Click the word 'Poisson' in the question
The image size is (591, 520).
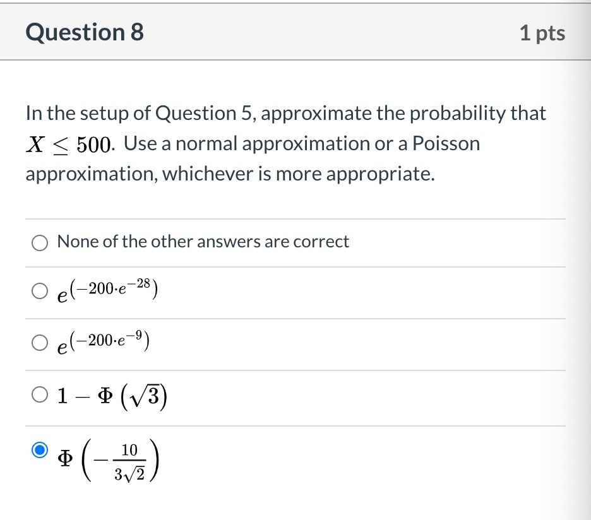446,144
